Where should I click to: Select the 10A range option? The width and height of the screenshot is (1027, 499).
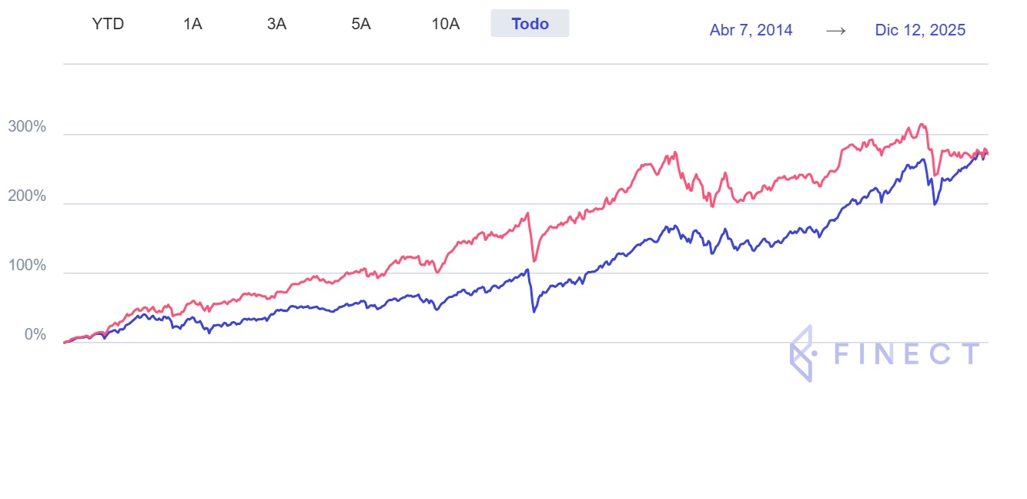click(446, 24)
